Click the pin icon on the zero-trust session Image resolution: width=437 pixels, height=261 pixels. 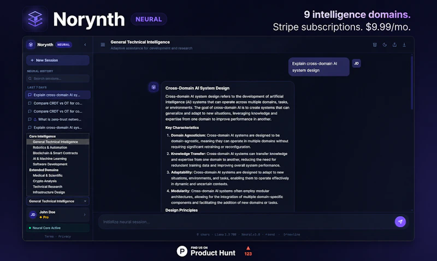click(35, 120)
